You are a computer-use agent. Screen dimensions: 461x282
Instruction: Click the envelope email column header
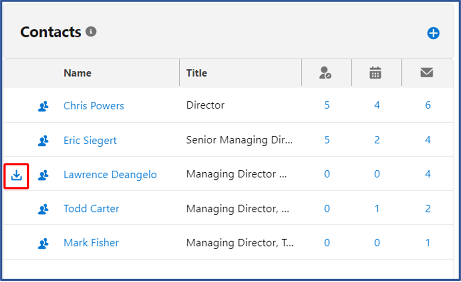point(427,72)
